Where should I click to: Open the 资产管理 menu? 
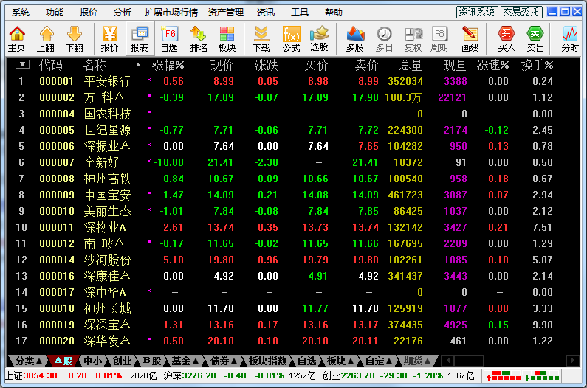tap(226, 13)
